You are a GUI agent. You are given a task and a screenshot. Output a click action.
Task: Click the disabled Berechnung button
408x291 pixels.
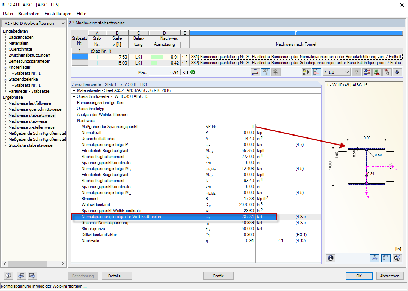(x=83, y=276)
